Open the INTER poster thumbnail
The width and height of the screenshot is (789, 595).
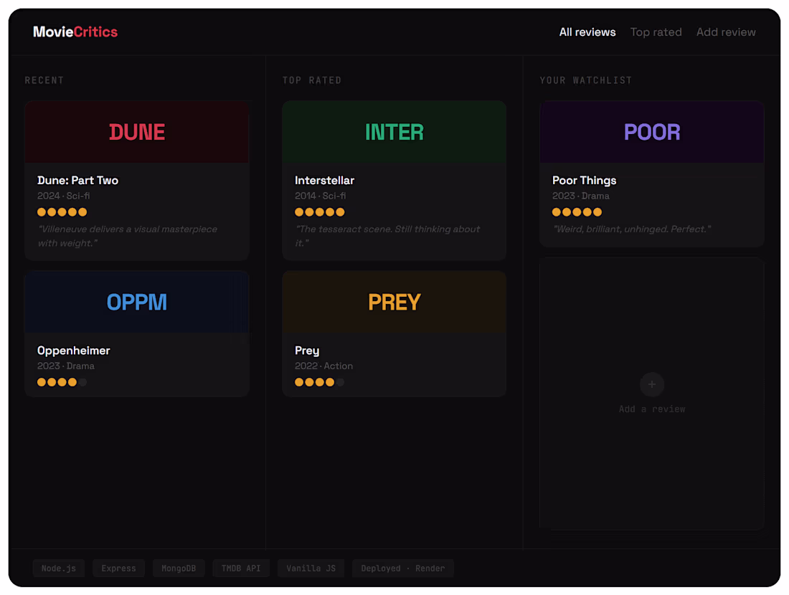coord(394,132)
